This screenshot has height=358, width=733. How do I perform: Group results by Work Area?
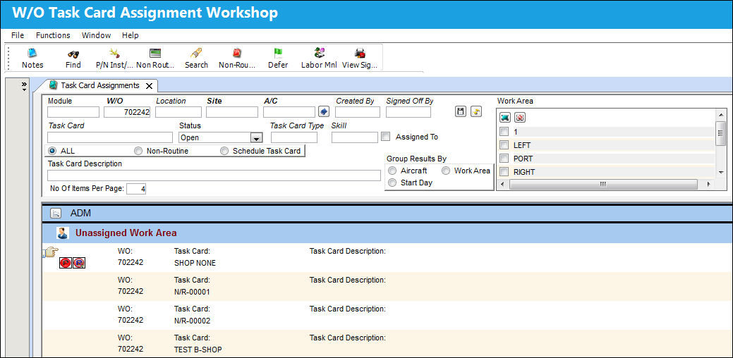(x=446, y=171)
